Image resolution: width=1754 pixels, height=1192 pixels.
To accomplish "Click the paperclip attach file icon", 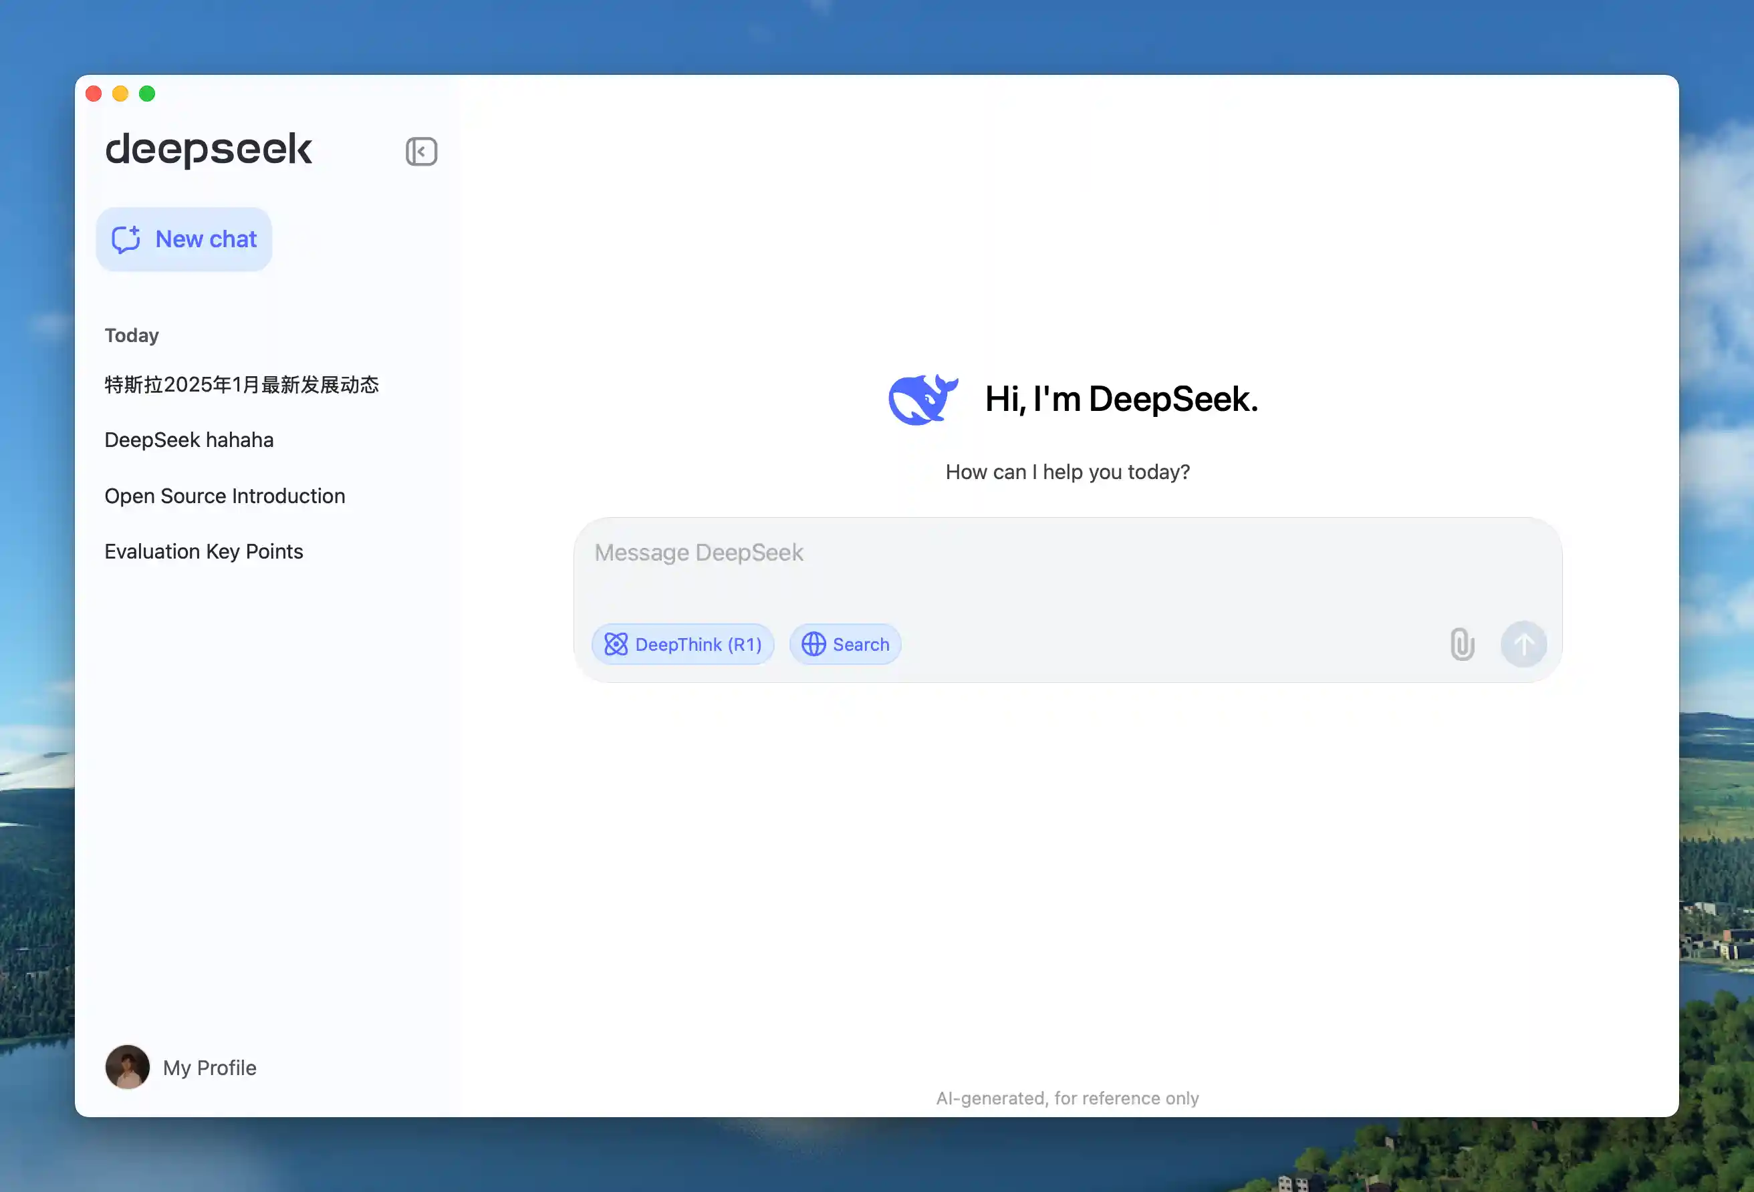I will 1462,644.
